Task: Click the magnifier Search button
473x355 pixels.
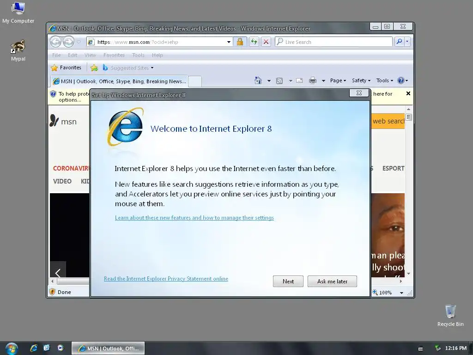Action: coord(399,42)
